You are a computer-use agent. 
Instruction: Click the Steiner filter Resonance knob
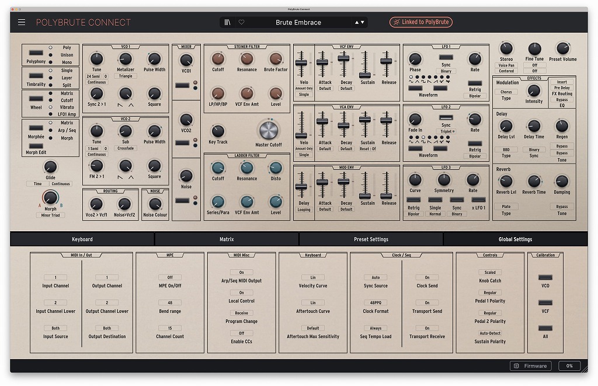coord(247,59)
